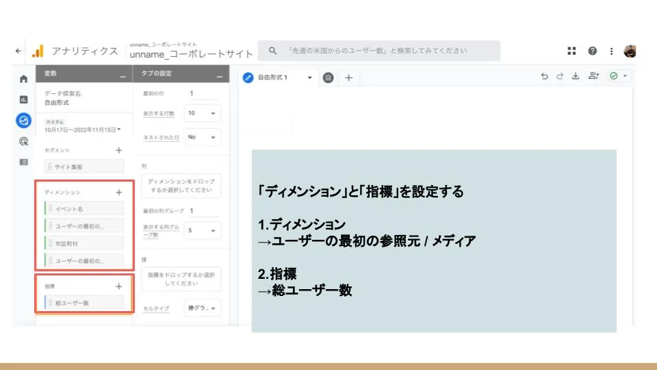Open the Configure table icon in sidebar
Viewport: 657px width, 370px height.
23,162
